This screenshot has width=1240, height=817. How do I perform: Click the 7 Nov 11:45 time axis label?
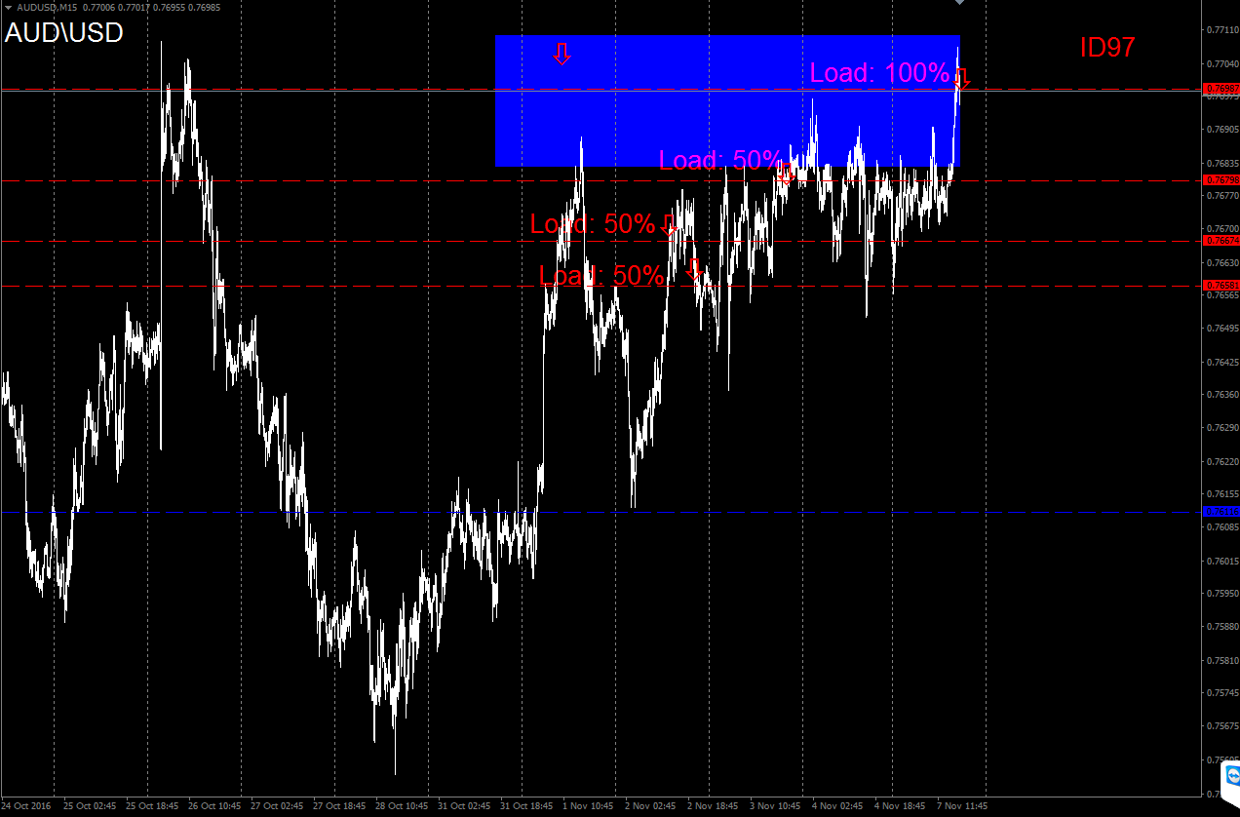tap(962, 806)
